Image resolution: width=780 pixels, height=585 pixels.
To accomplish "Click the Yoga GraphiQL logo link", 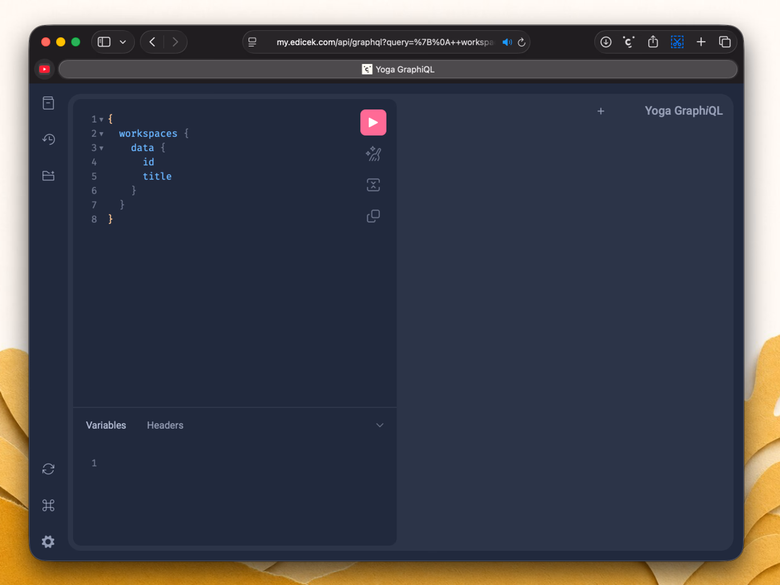I will tap(684, 111).
